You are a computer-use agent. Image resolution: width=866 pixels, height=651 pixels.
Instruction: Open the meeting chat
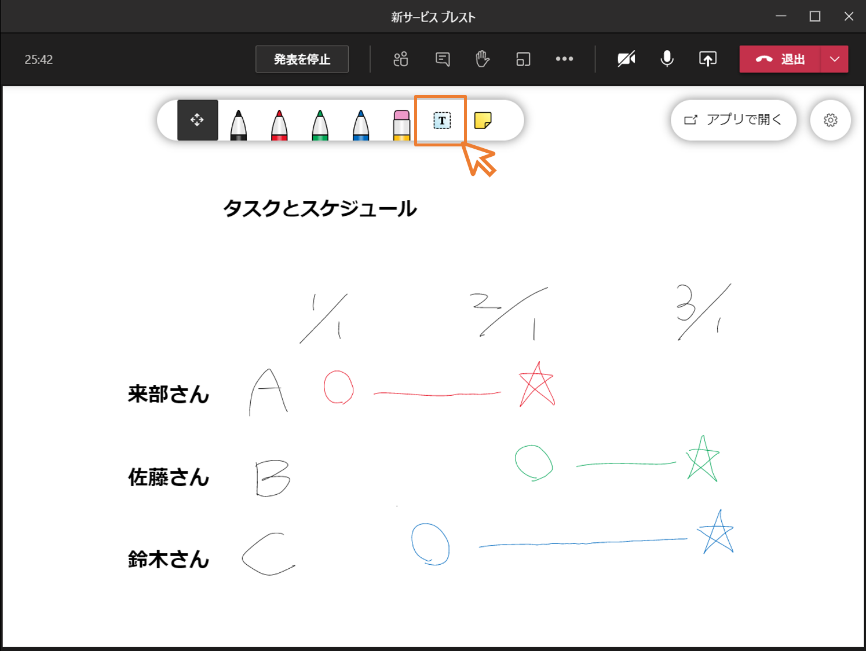(x=443, y=59)
